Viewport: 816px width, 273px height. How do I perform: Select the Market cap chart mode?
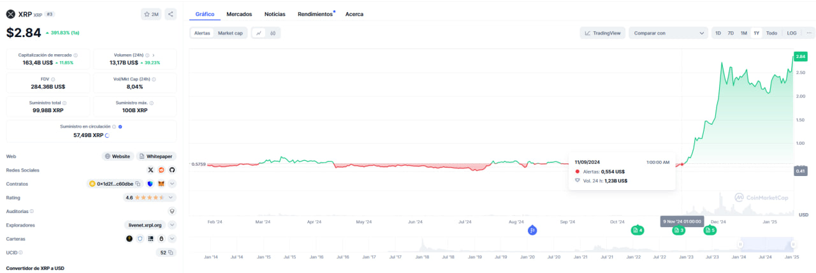(x=230, y=33)
